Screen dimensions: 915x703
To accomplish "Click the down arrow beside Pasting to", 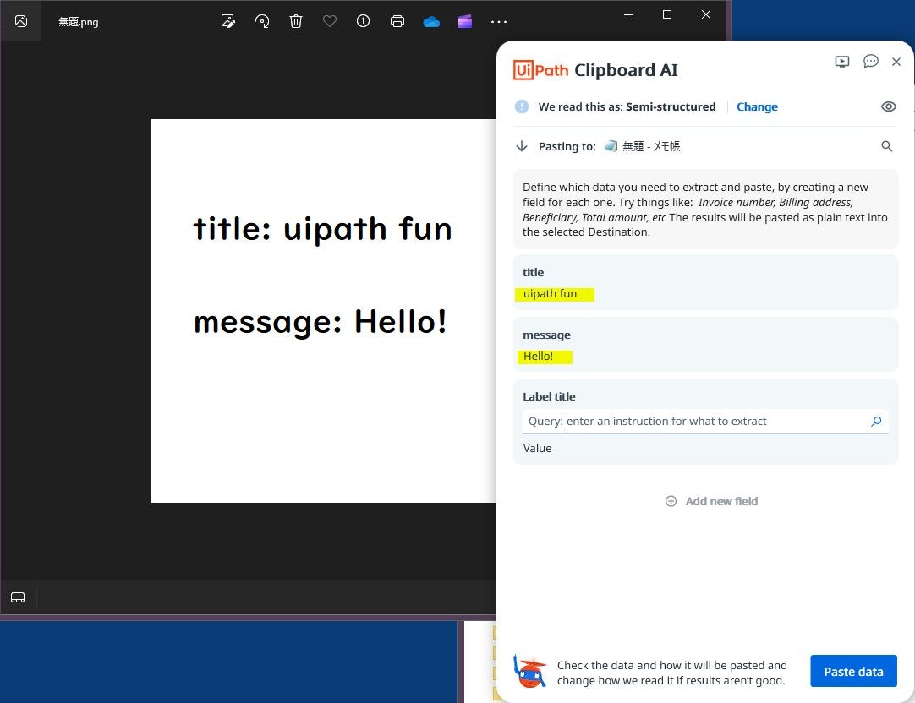I will [522, 145].
